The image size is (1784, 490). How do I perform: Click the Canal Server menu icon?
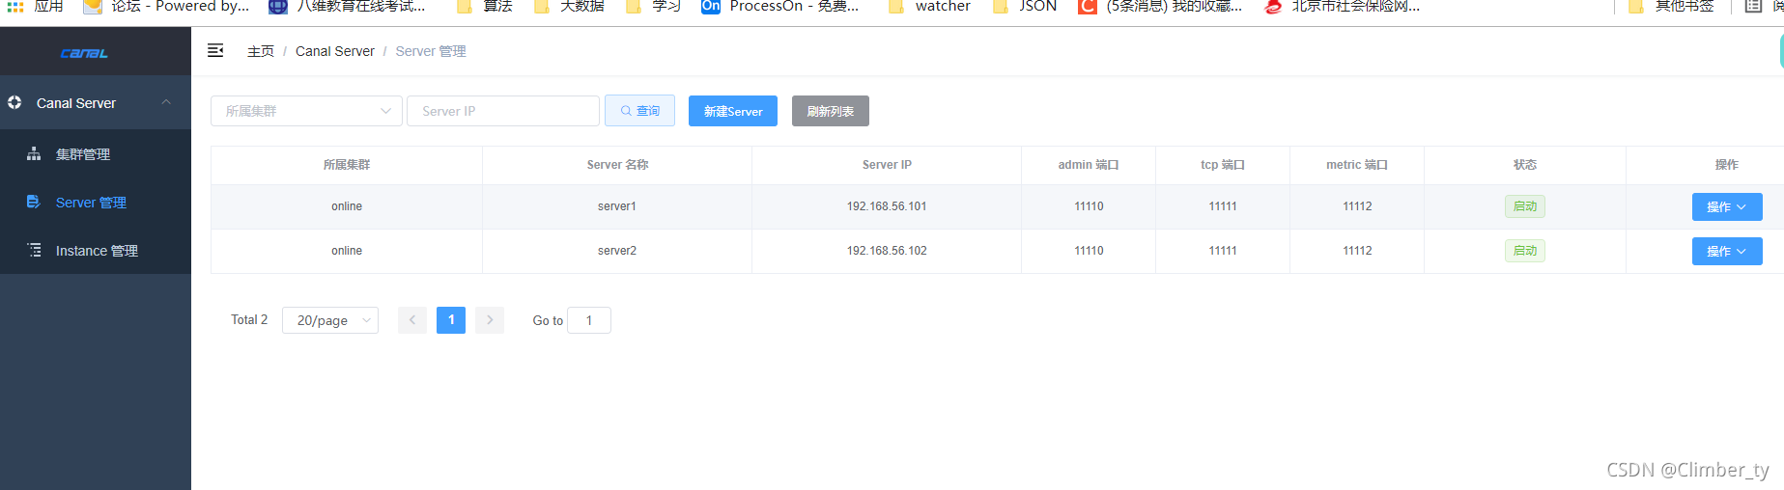coord(14,102)
